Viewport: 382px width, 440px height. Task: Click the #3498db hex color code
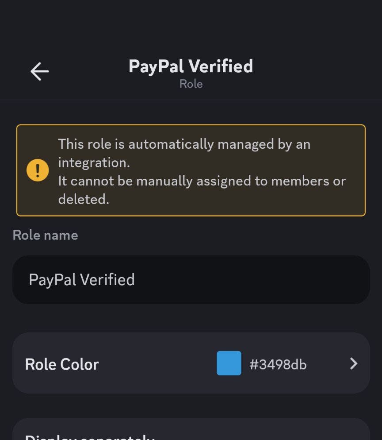[x=278, y=364]
